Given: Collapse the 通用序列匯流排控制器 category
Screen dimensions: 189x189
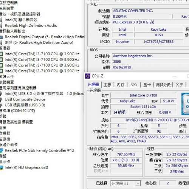Looking at the screenshot, I should click(18, 88).
